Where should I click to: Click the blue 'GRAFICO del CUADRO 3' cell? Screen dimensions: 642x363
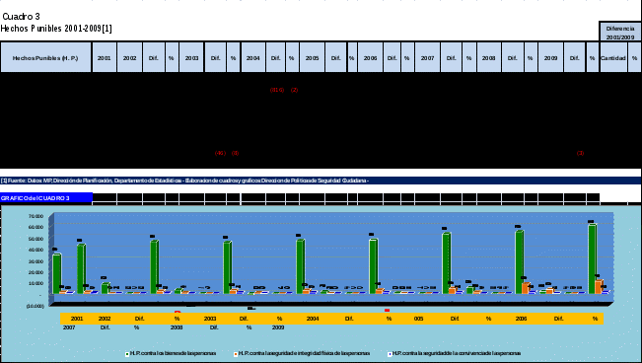pyautogui.click(x=46, y=198)
